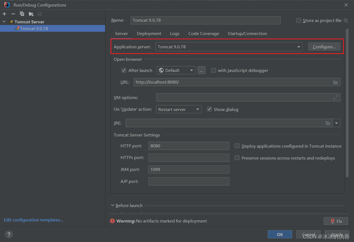Click the HTTPs port field
Viewport: 354px width, 242px height.
coord(189,158)
